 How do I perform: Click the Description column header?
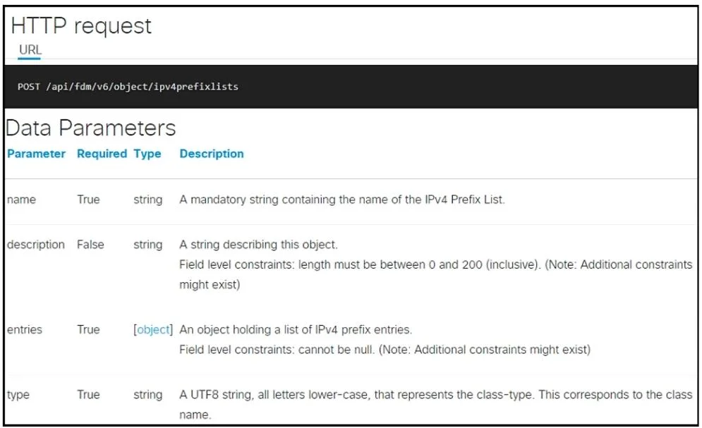click(x=212, y=154)
